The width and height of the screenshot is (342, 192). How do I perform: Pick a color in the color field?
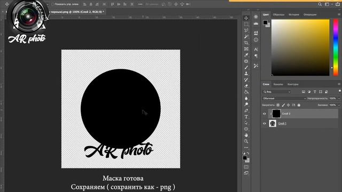(300, 47)
